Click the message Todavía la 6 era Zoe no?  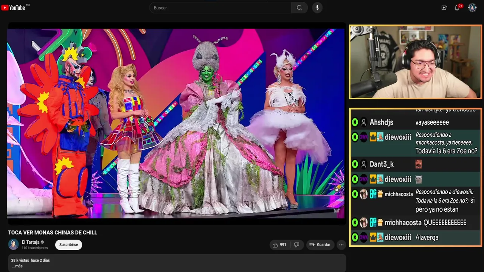click(446, 151)
